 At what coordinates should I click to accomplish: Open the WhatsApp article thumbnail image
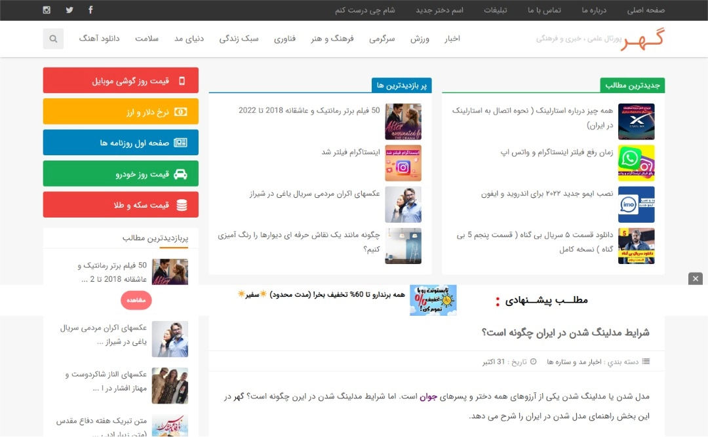636,163
